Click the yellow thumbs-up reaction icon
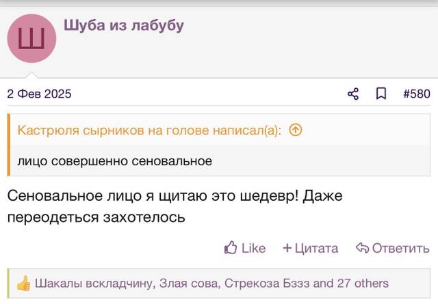This screenshot has width=438, height=304. [23, 284]
